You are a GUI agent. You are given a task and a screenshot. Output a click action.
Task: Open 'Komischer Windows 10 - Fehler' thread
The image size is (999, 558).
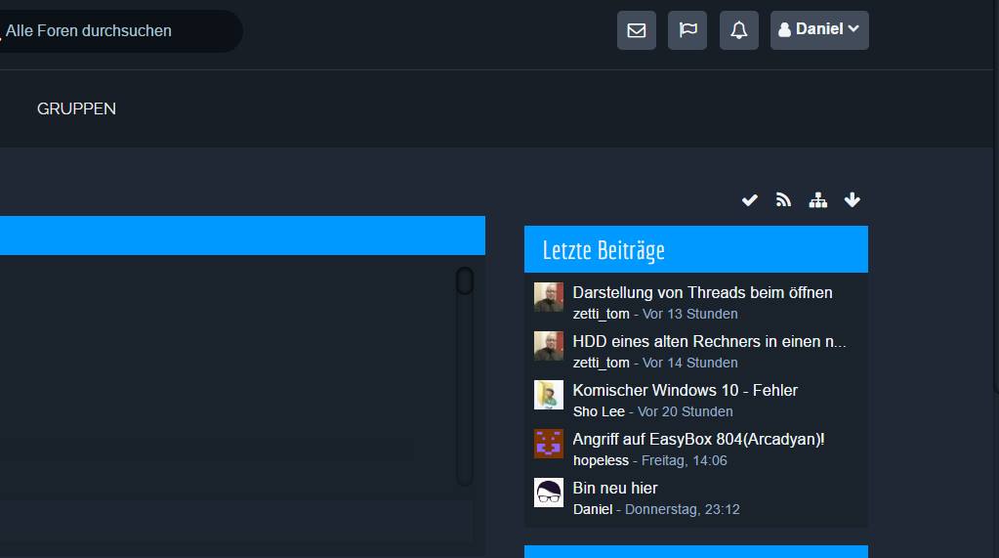pyautogui.click(x=685, y=390)
